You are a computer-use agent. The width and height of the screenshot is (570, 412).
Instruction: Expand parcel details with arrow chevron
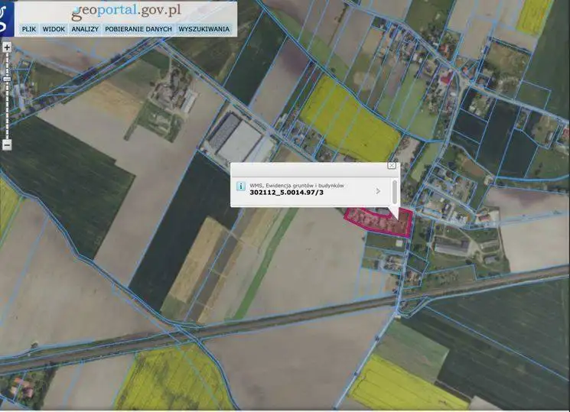(x=378, y=191)
